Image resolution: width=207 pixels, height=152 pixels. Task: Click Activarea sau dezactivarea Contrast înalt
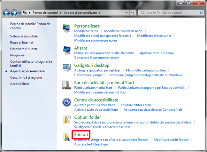[x=153, y=110]
